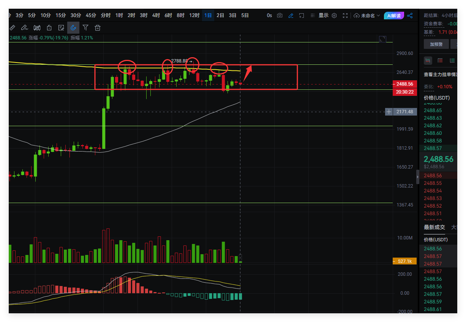Image resolution: width=466 pixels, height=322 pixels.
Task: Take a chart screenshot with camera icon
Action: [x=280, y=16]
